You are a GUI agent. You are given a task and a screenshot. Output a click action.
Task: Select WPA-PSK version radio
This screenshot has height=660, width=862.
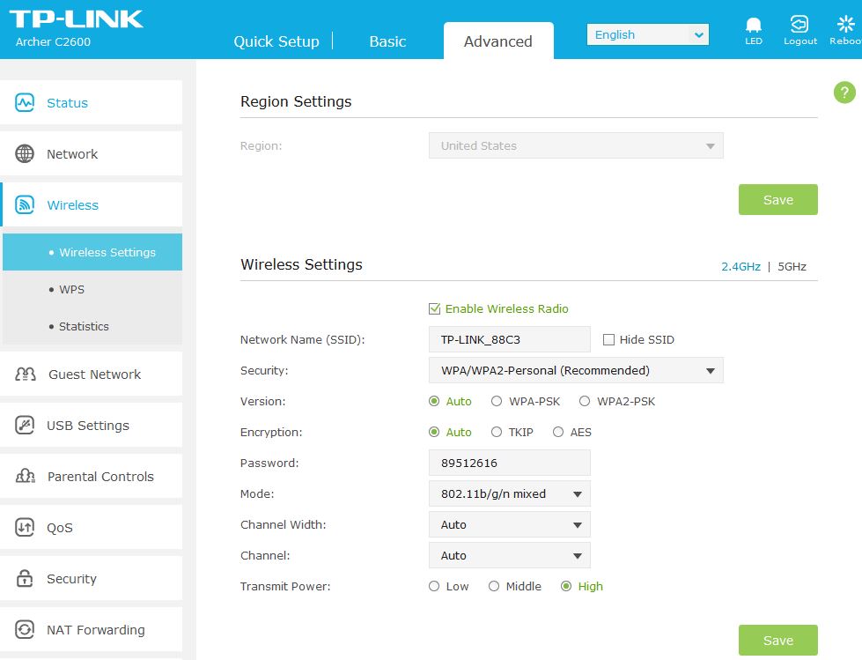coord(497,401)
